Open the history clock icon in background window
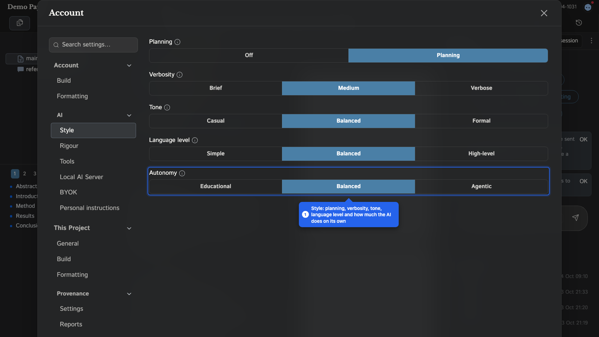The image size is (599, 337). tap(579, 23)
